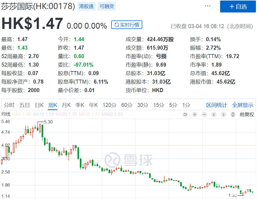
Task: Open 全屏显示 fullscreen chart view
Action: click(x=242, y=105)
